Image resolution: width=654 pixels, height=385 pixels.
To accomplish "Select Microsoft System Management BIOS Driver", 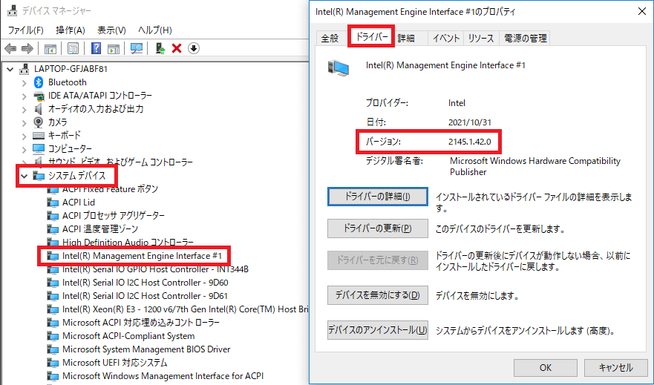I will click(146, 349).
